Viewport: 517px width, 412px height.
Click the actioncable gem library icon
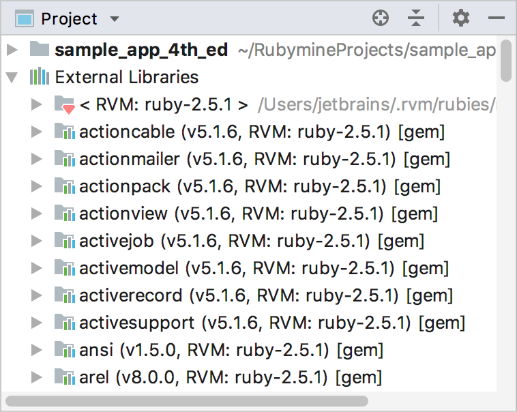64,131
